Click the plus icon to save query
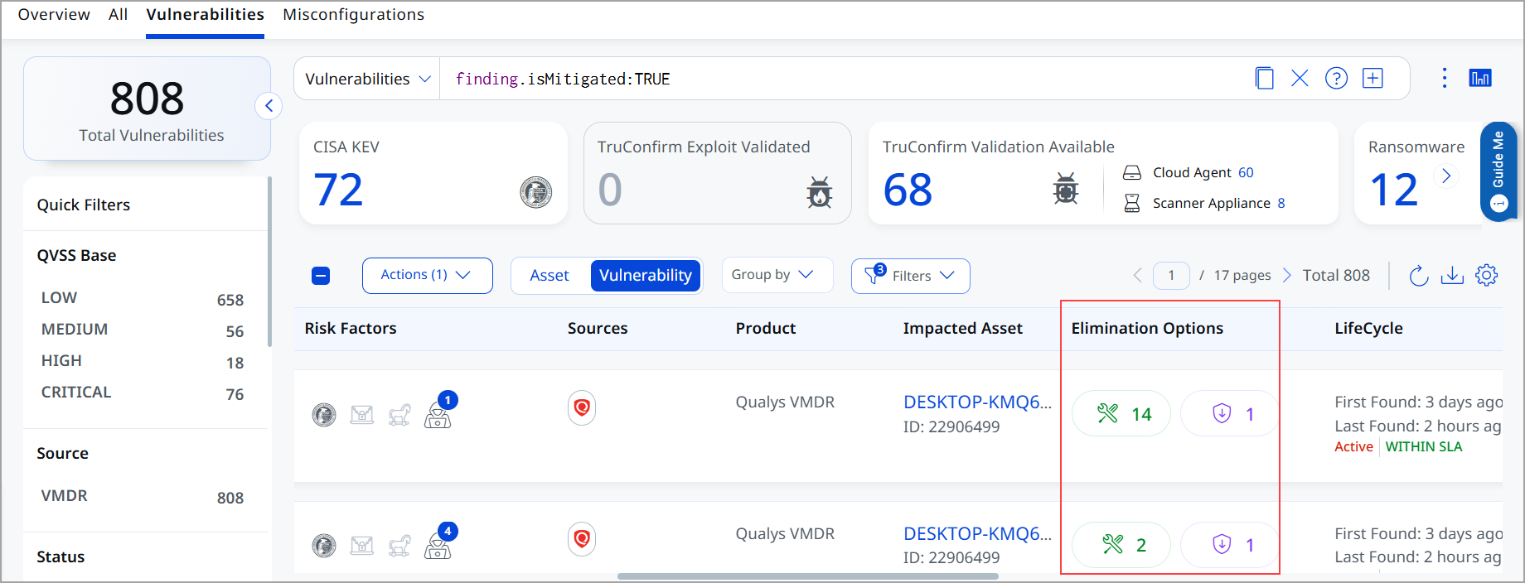Screen dimensions: 1525x583 [x=1373, y=79]
